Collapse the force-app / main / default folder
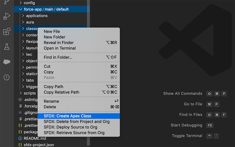 [x=20, y=9]
